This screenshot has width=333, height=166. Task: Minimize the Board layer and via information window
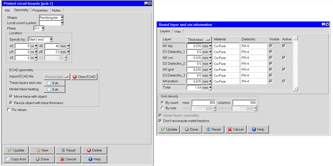[x=324, y=25]
